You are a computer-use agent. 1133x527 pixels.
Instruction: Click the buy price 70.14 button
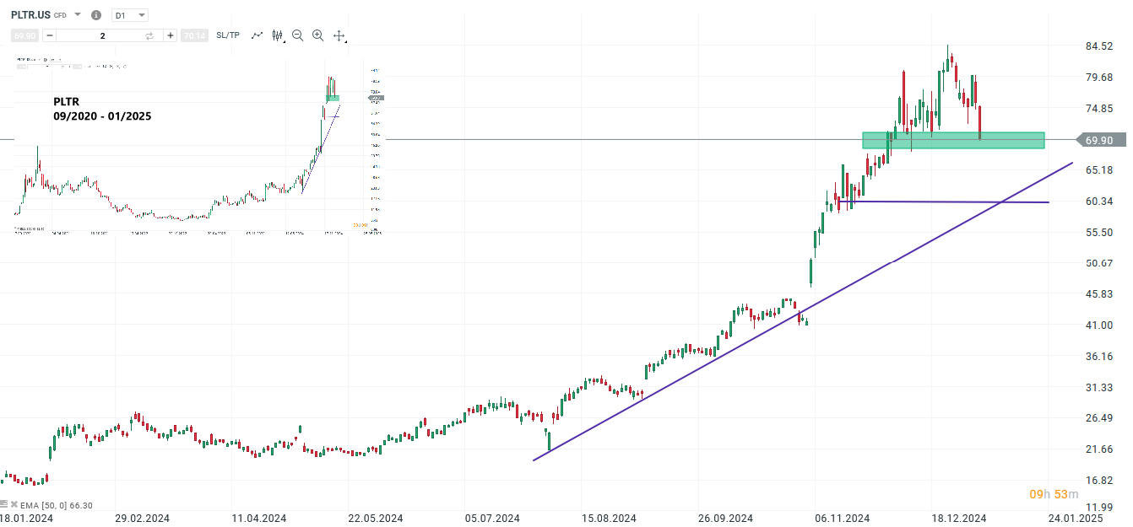[x=194, y=35]
